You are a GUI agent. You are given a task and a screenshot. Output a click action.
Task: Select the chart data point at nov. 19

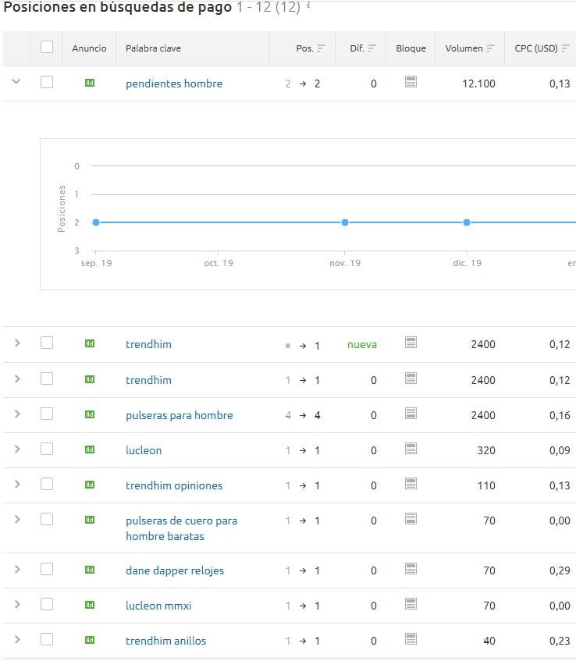(x=345, y=222)
